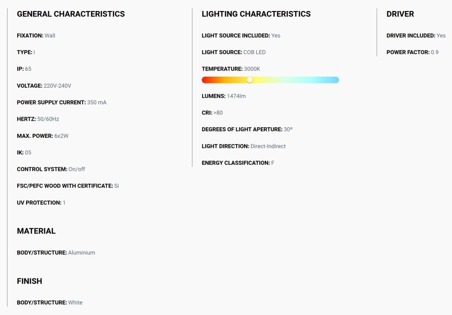Click the Finish section heading
Viewport: 452px width, 315px height.
click(30, 281)
